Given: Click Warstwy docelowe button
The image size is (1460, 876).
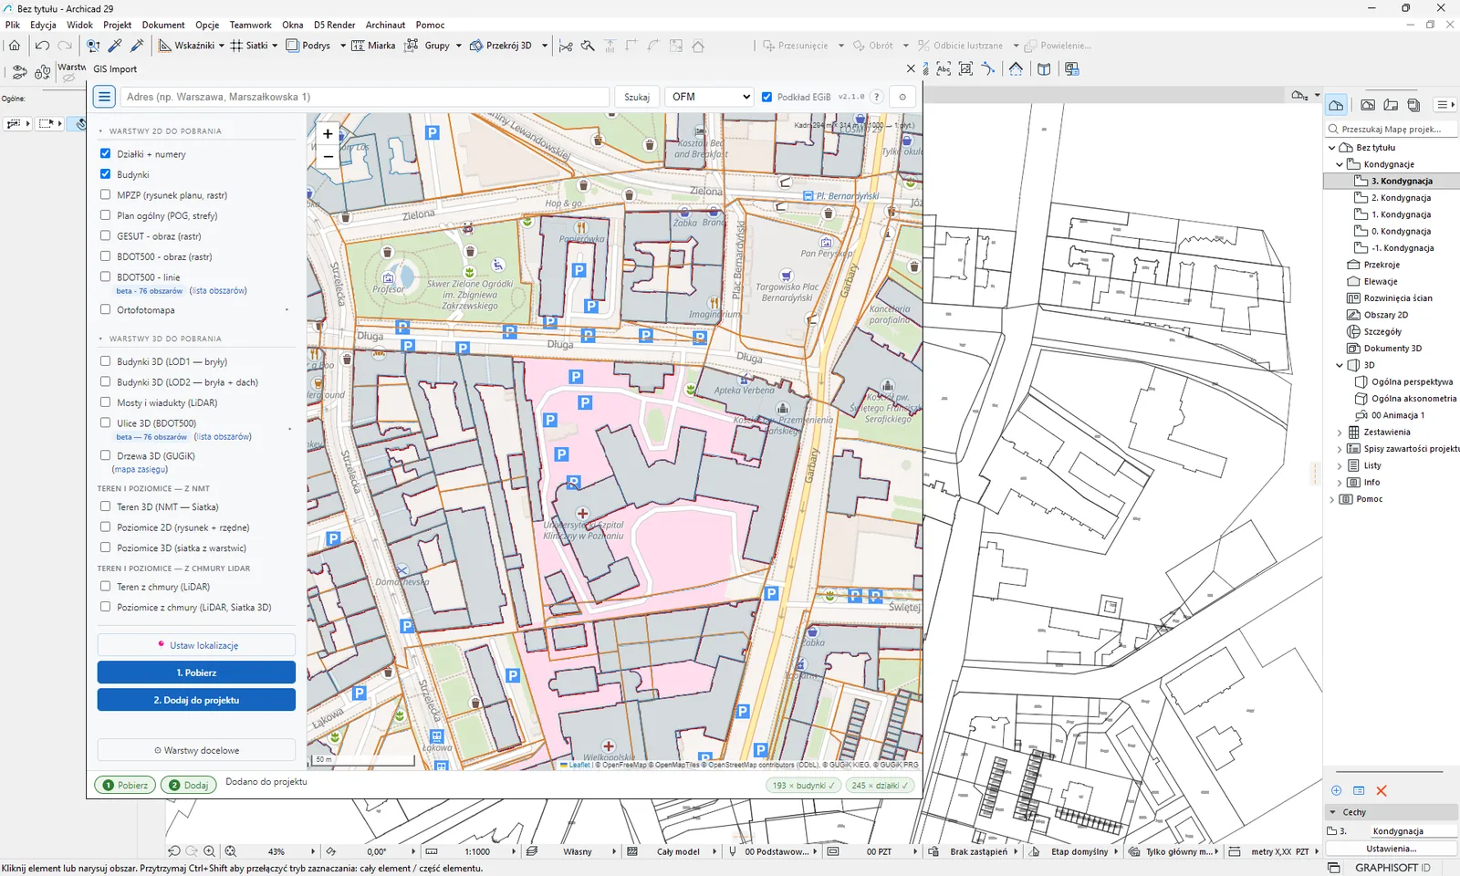Looking at the screenshot, I should (196, 750).
